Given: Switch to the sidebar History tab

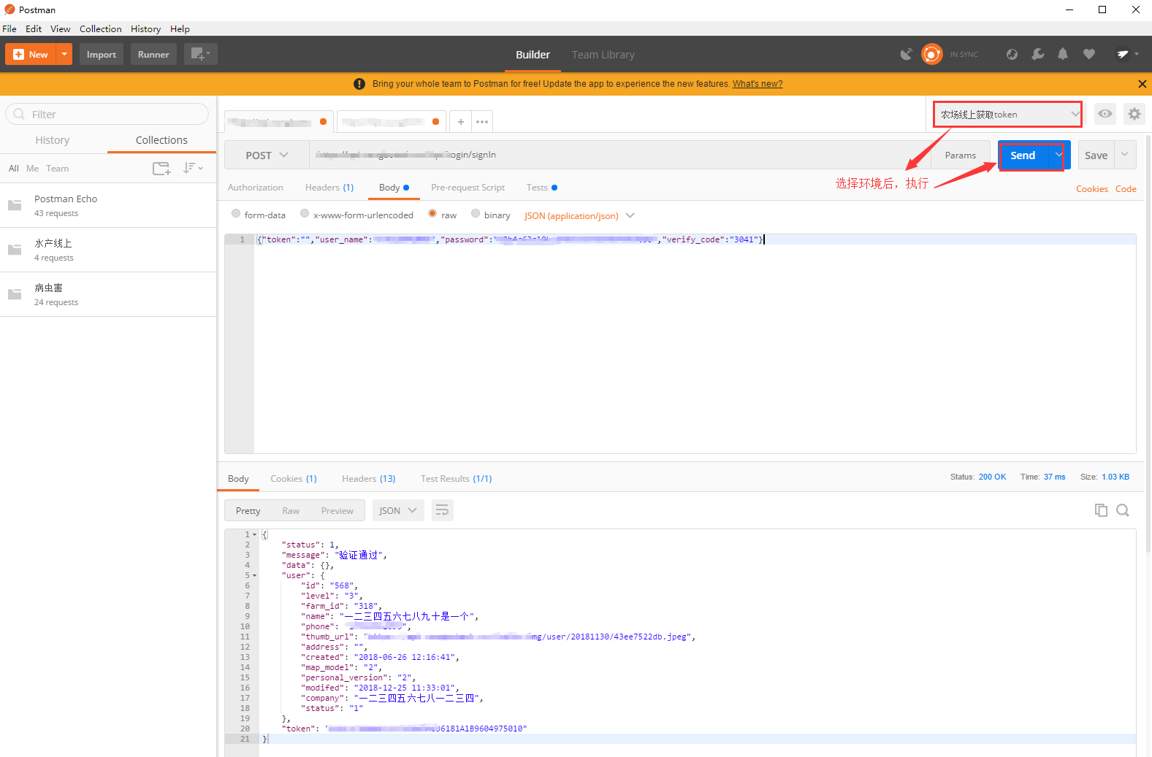Looking at the screenshot, I should 53,140.
